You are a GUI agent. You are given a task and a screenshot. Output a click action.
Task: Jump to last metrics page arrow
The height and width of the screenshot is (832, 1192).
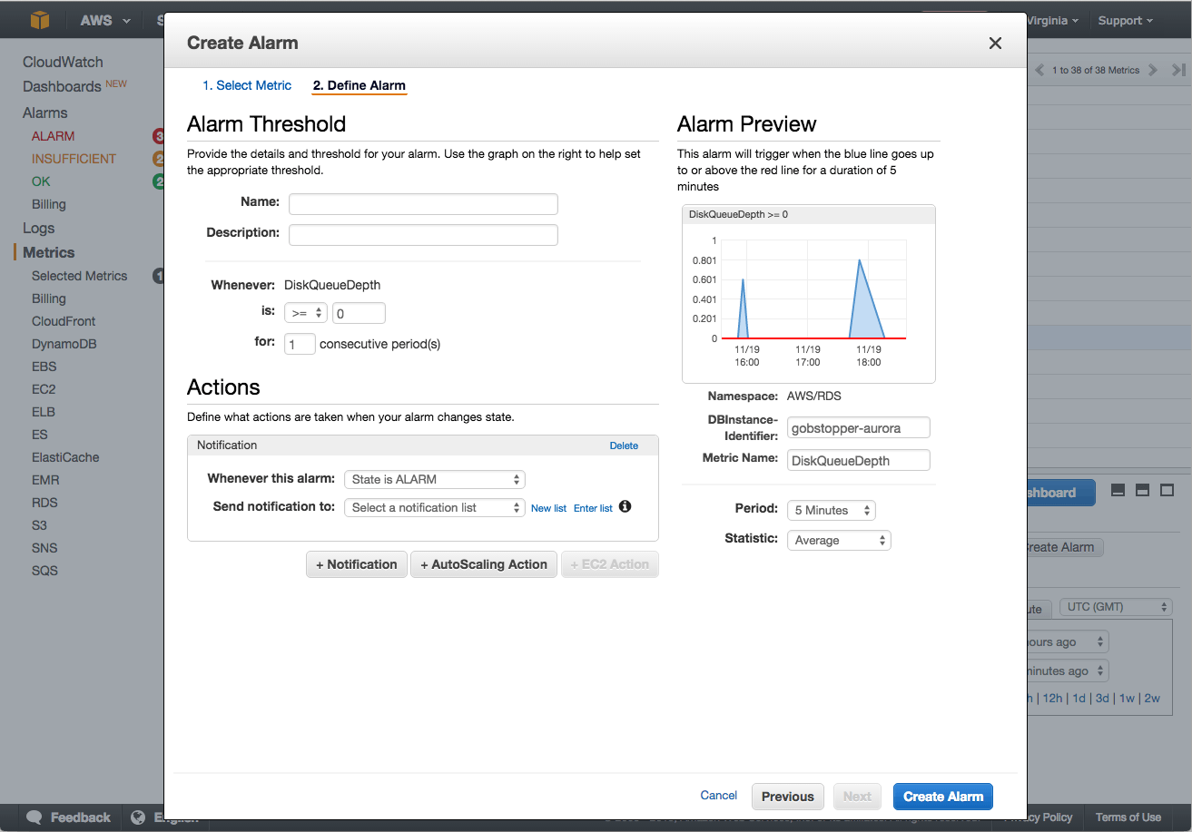1177,70
